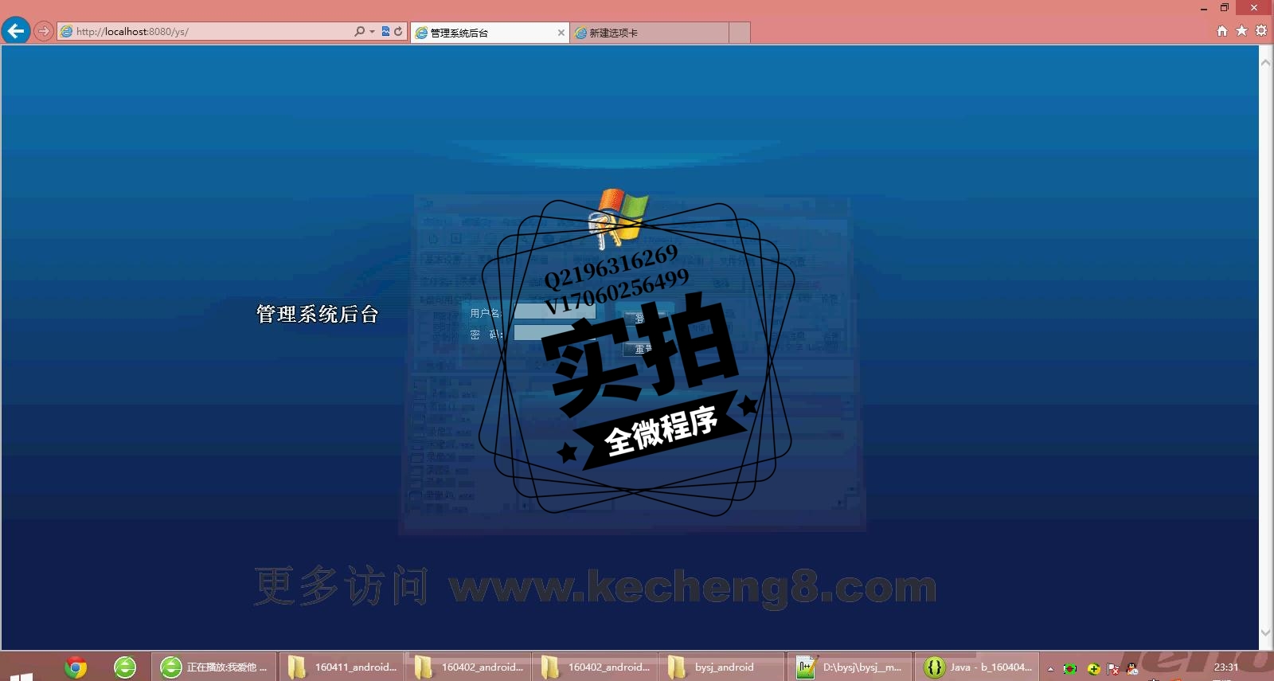The width and height of the screenshot is (1274, 681).
Task: Show hidden tray icons arrow
Action: [1050, 668]
